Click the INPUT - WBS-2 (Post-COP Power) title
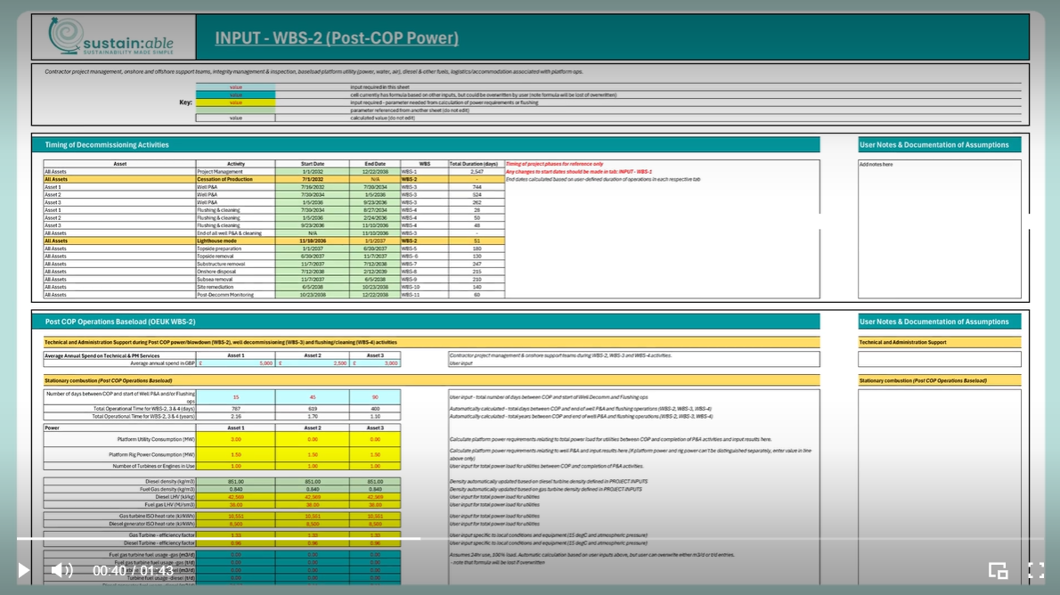 [337, 38]
